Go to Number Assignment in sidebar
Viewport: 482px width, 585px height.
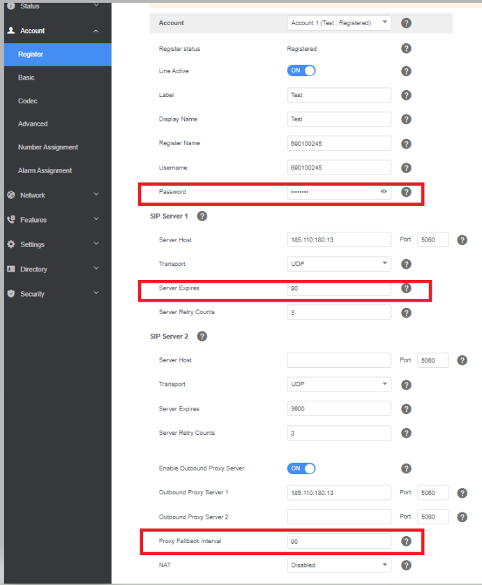pos(48,147)
